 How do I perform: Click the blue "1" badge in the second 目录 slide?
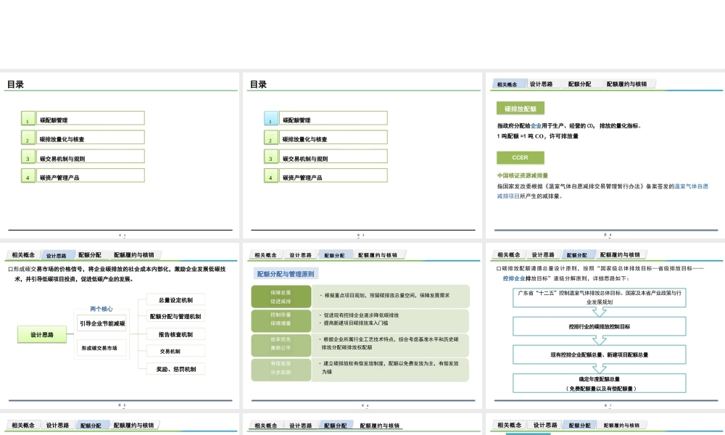pos(270,117)
